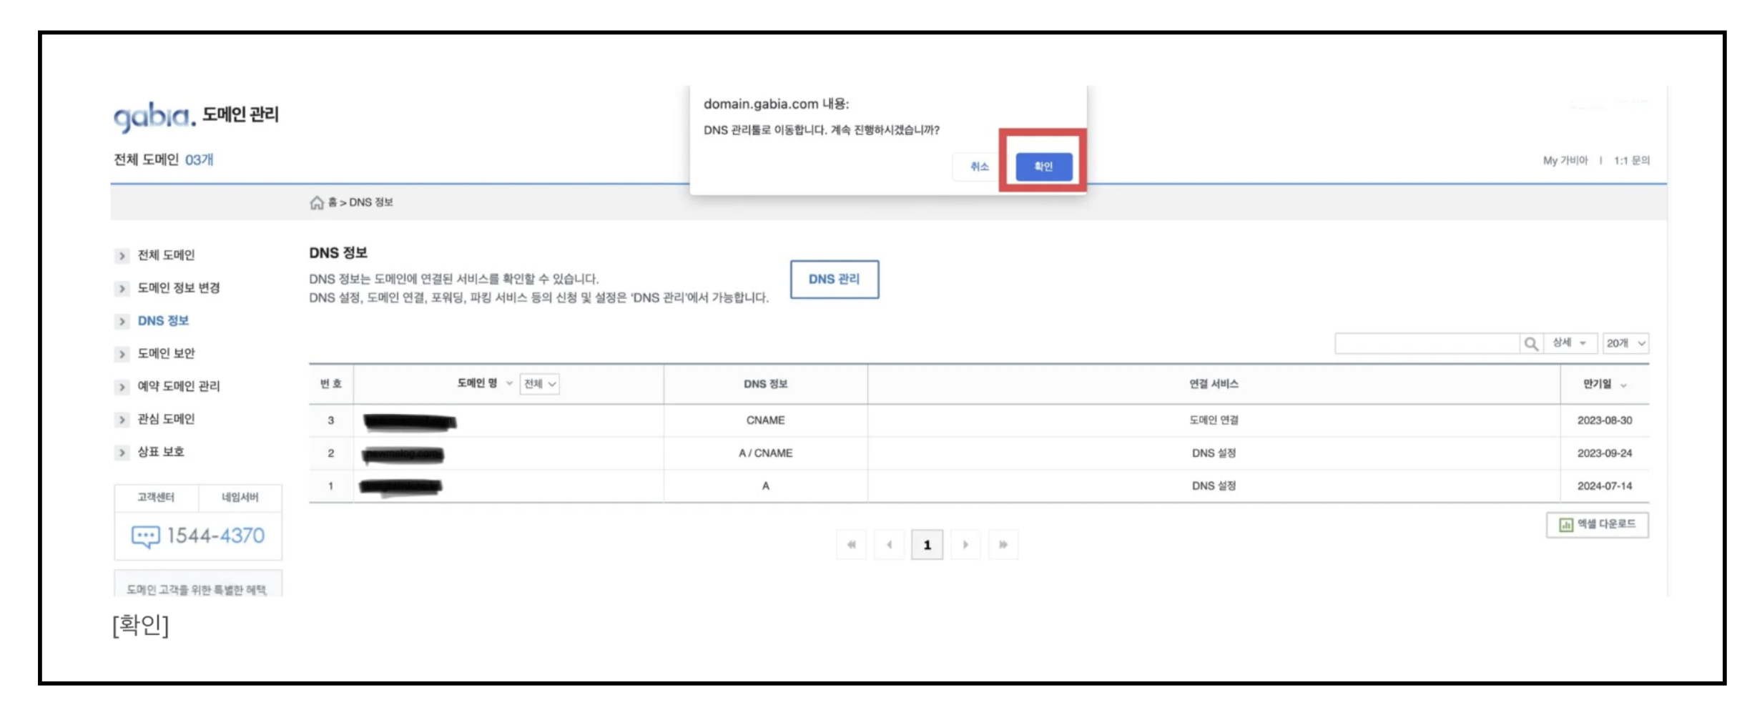Open 도메인 보안 in sidebar
Screen dimensions: 1742x715
166,354
